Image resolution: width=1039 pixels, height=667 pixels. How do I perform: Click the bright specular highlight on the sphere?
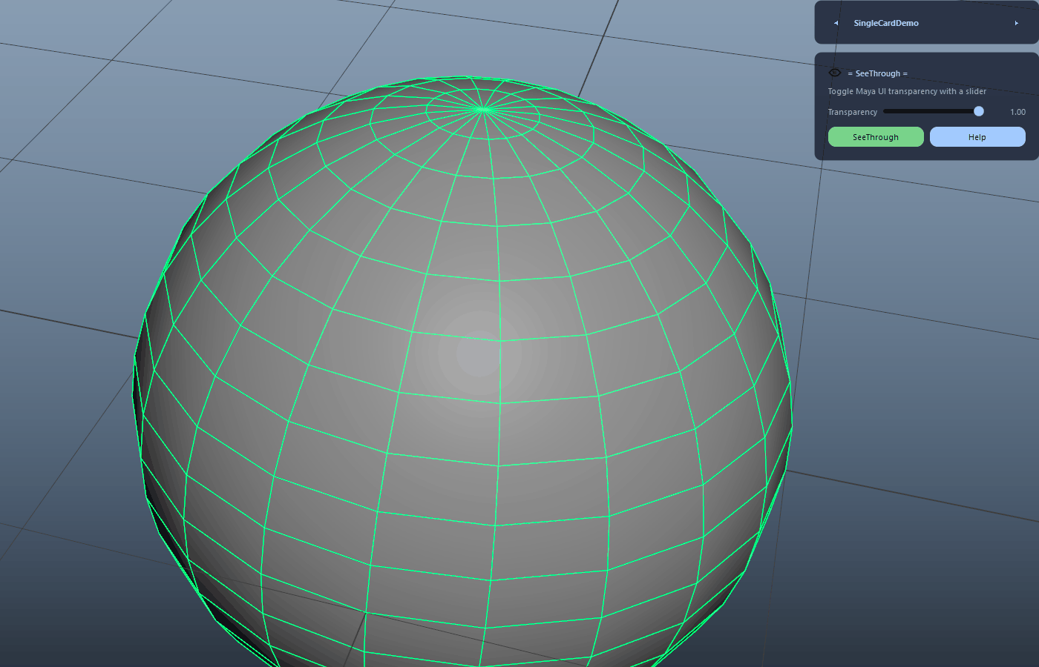coord(479,354)
